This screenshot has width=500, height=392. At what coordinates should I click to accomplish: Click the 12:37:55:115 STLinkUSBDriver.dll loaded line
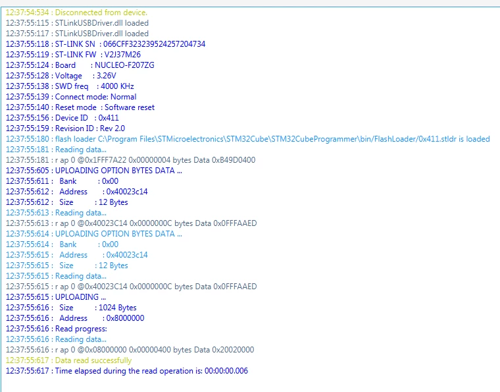click(x=77, y=23)
